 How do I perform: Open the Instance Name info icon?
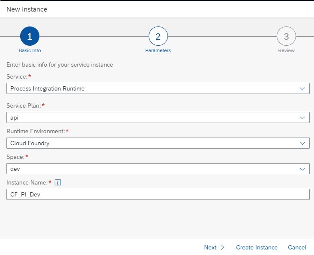58,182
